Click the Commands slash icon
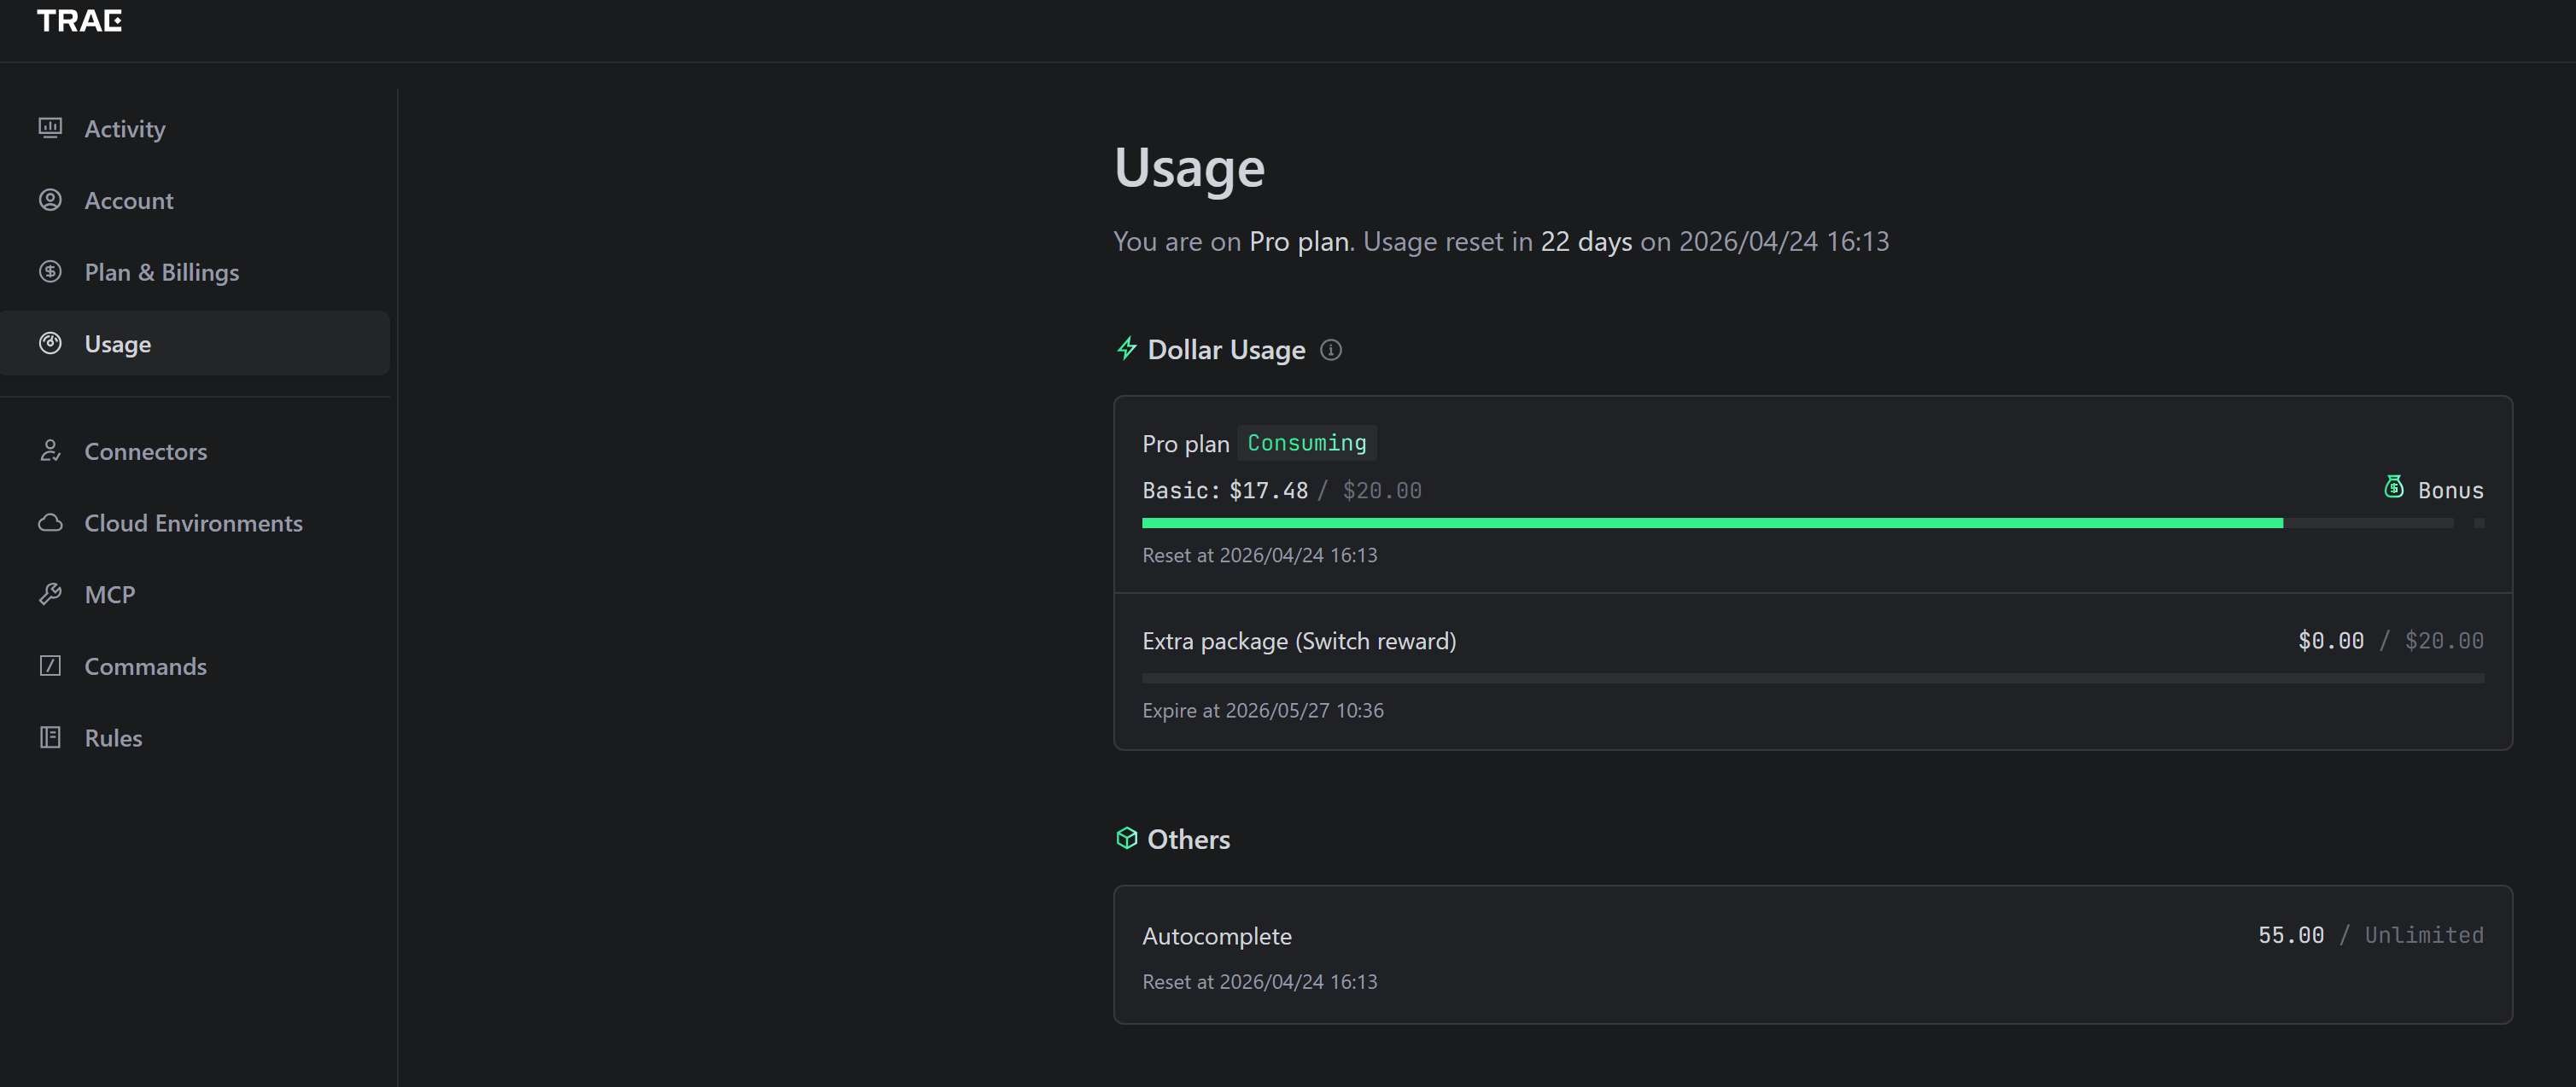The width and height of the screenshot is (2576, 1087). pyautogui.click(x=50, y=666)
